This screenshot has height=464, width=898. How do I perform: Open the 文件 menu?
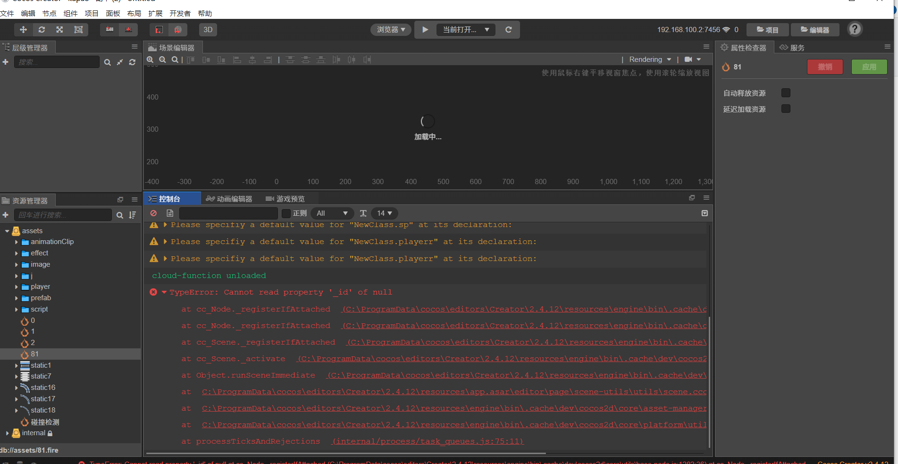pos(7,13)
